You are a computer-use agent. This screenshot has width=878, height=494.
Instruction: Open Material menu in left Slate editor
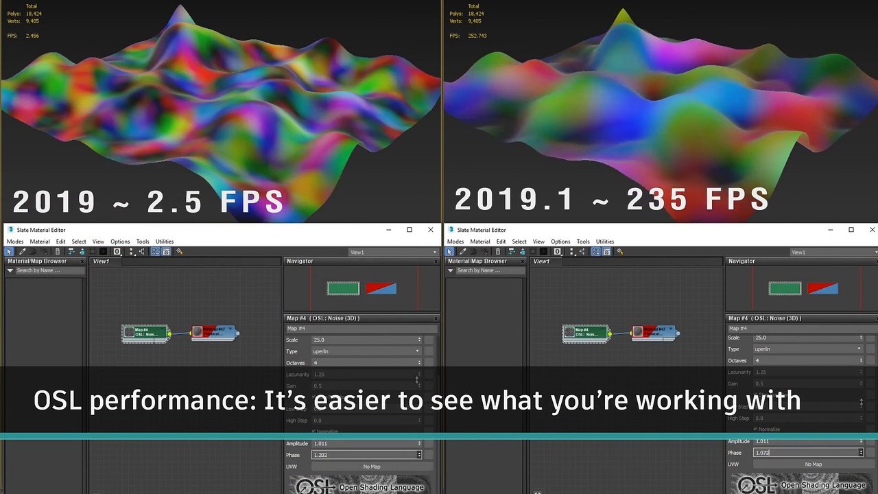tap(39, 242)
